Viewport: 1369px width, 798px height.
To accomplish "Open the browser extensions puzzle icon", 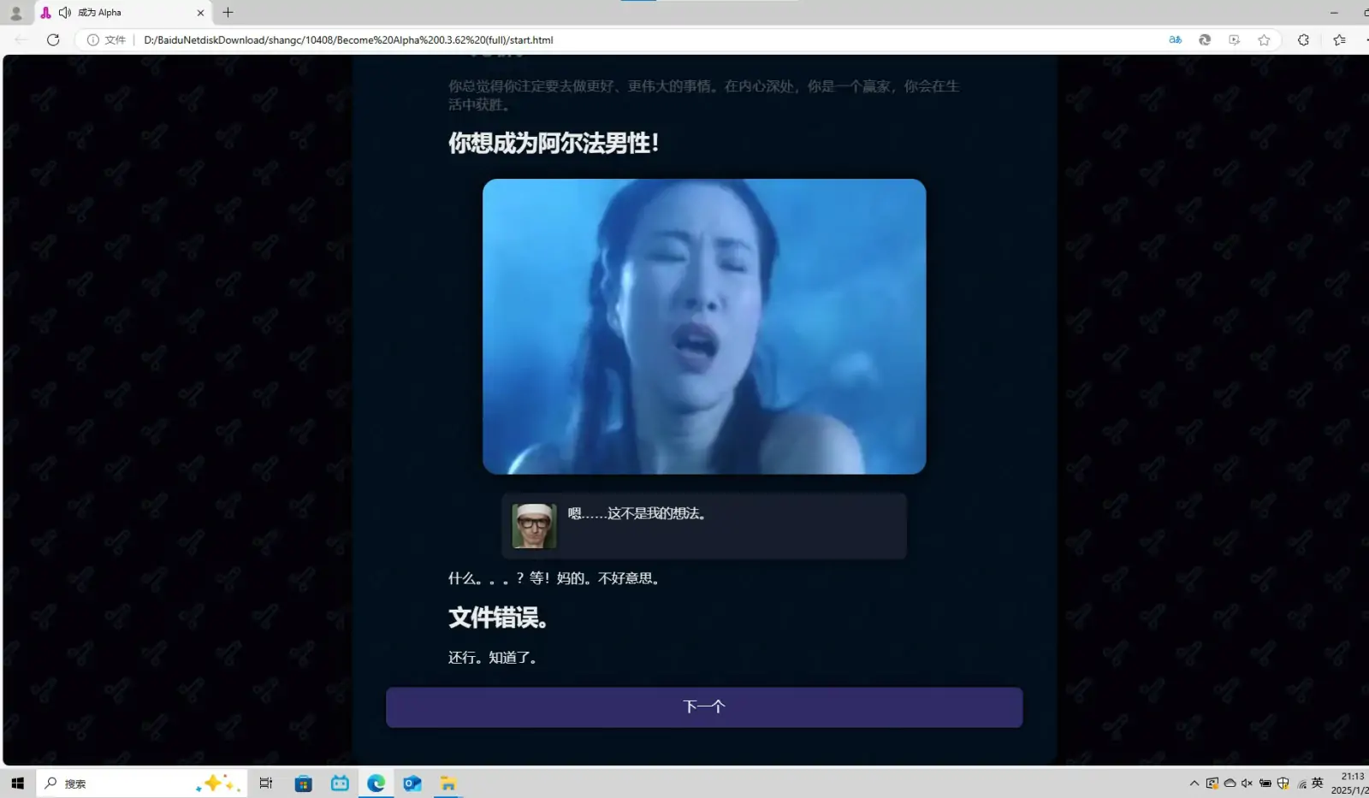I will (x=1303, y=39).
